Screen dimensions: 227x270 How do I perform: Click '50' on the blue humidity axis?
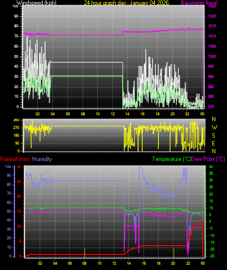(x=9, y=212)
